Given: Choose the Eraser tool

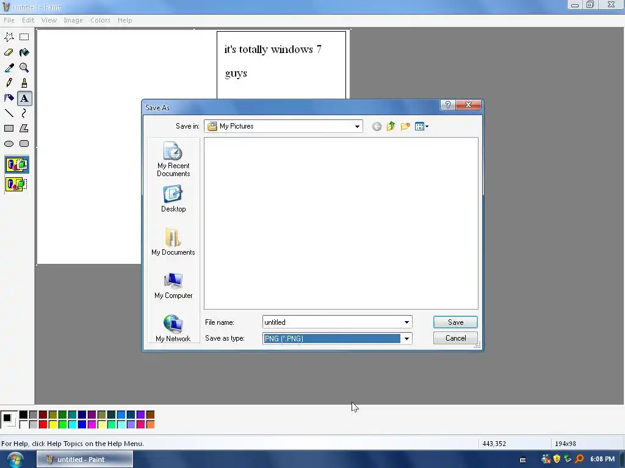Looking at the screenshot, I should click(9, 52).
